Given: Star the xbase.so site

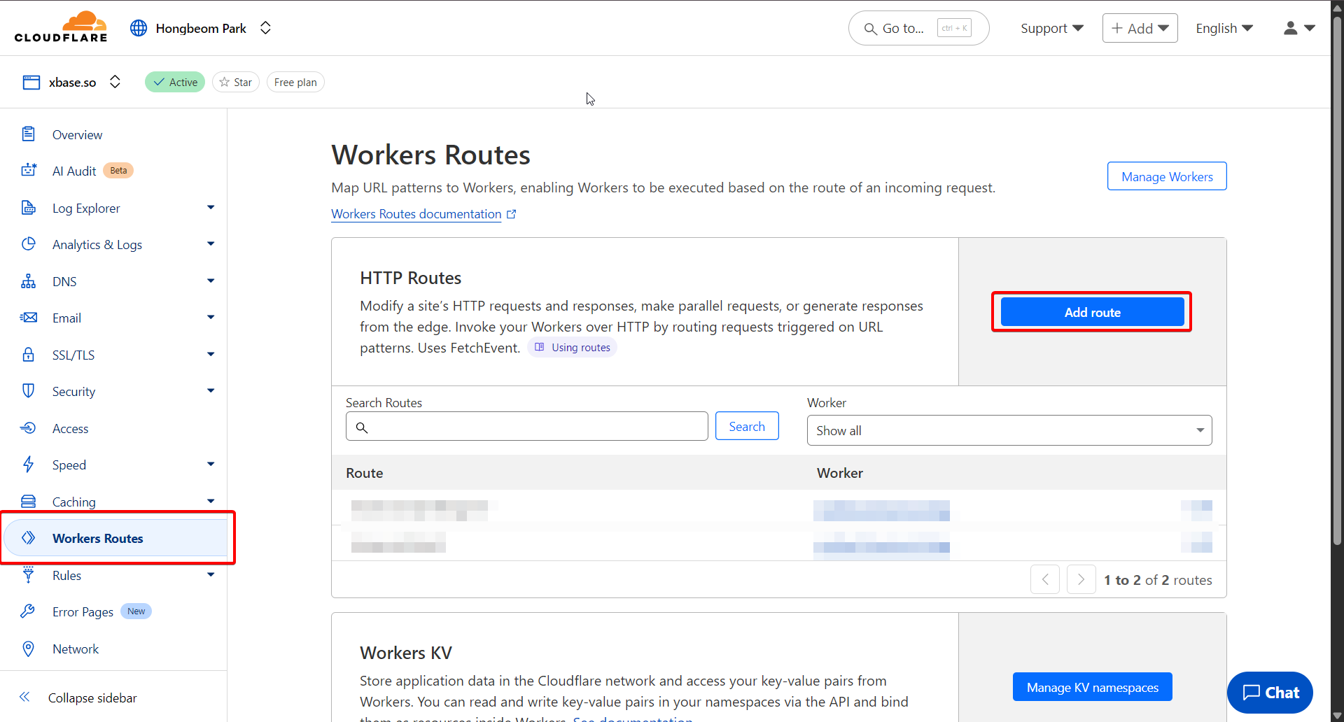Looking at the screenshot, I should [x=236, y=82].
